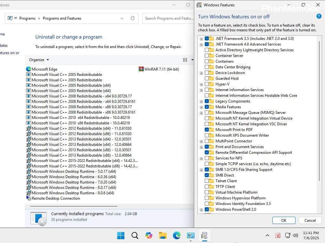Open the Organize dropdown menu
This screenshot has width=325, height=243.
pos(39,60)
